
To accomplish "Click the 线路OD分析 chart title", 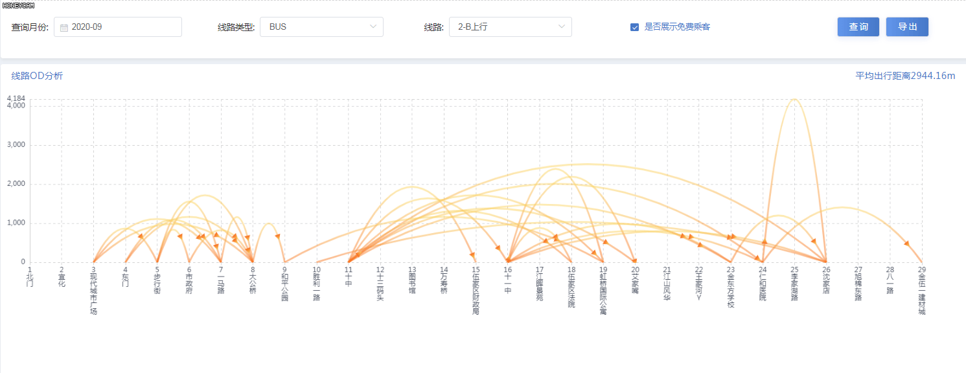I will click(38, 76).
